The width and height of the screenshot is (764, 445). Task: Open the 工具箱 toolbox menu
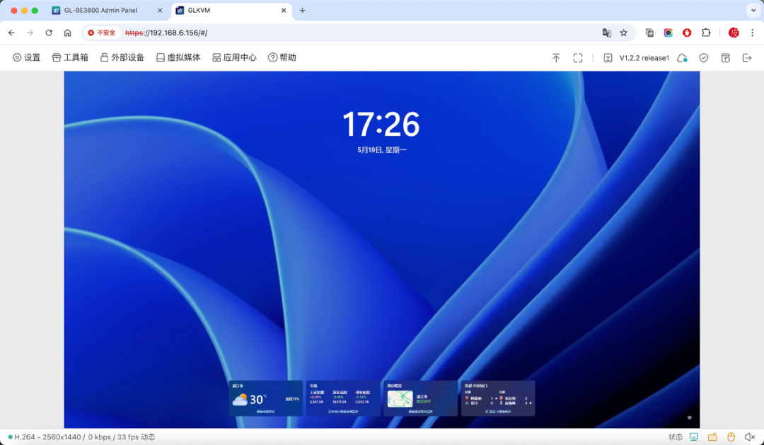pos(70,58)
